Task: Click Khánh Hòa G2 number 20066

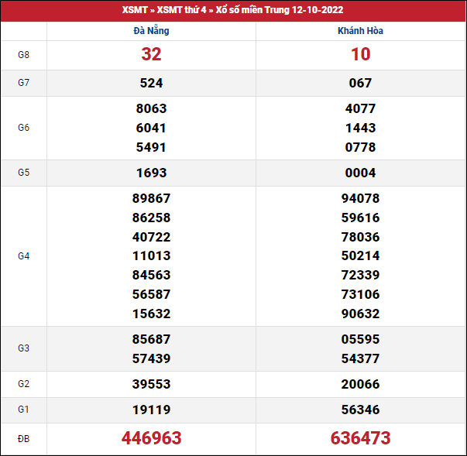Action: coord(360,383)
